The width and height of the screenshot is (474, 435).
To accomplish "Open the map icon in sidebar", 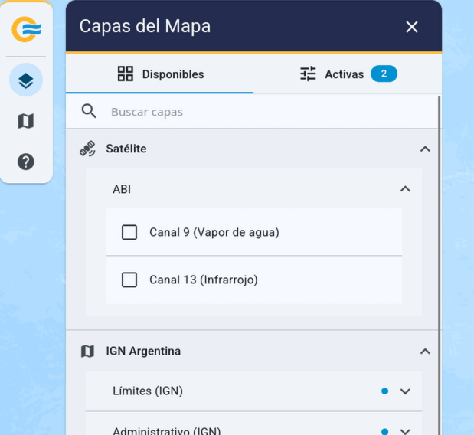I will 26,121.
